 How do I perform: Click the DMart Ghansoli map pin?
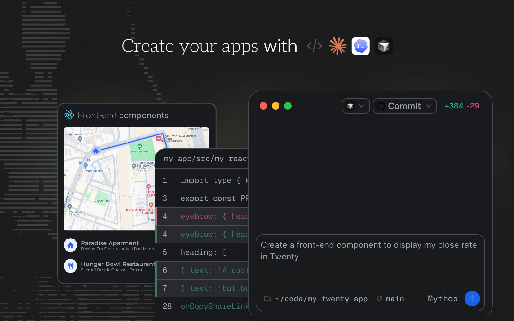coord(85,166)
